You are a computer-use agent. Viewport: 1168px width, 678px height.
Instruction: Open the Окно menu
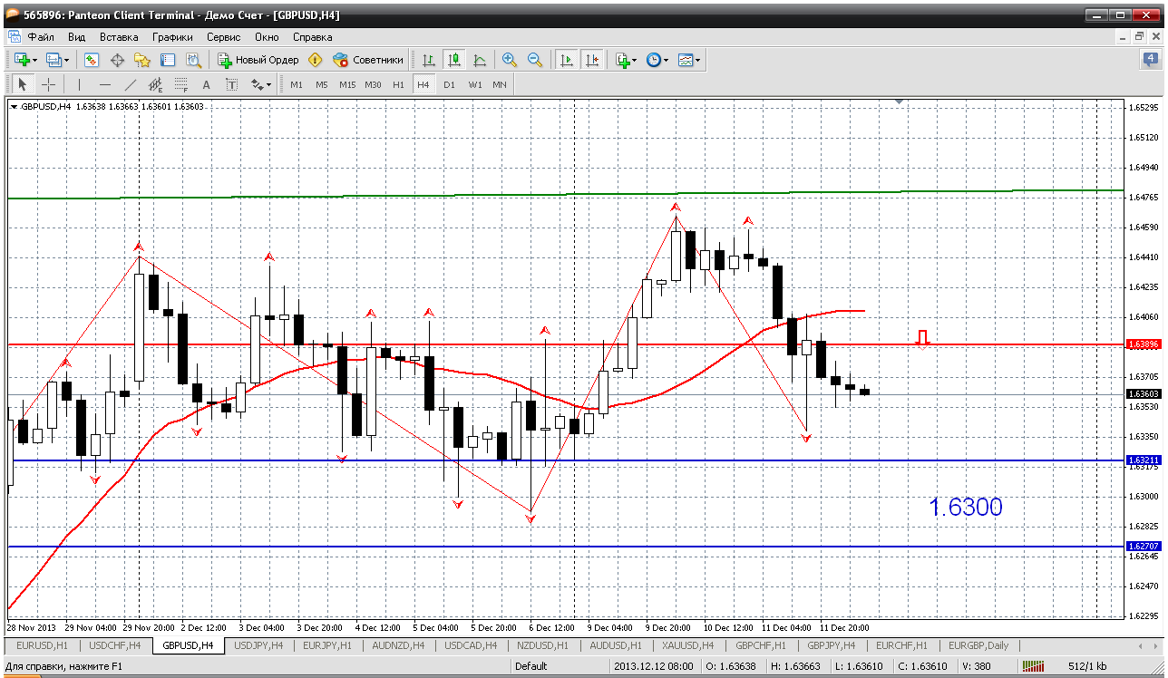tap(267, 37)
